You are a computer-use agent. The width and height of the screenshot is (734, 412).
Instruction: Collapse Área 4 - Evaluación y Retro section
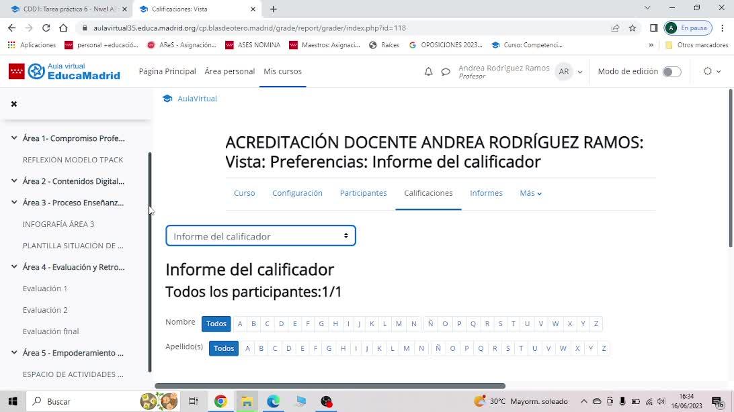pyautogui.click(x=14, y=266)
